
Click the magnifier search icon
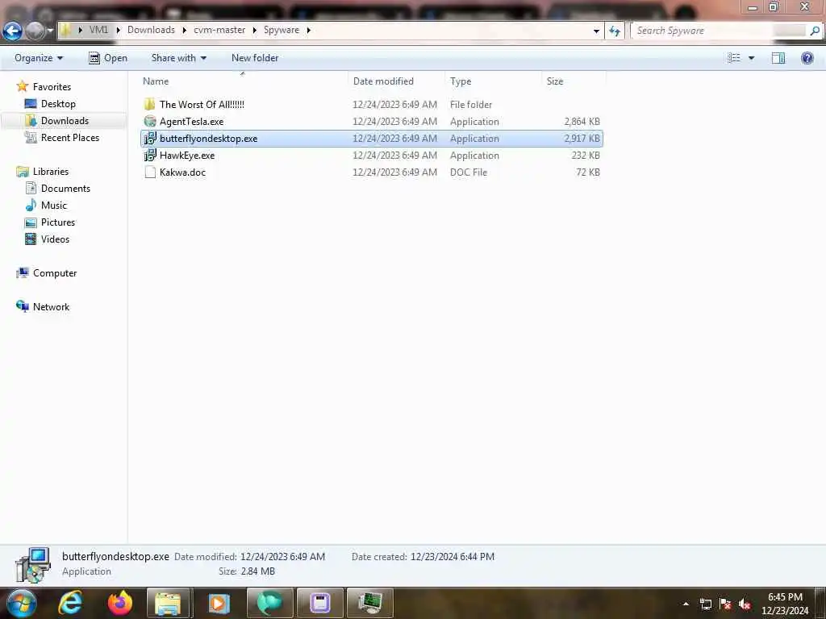(x=815, y=31)
